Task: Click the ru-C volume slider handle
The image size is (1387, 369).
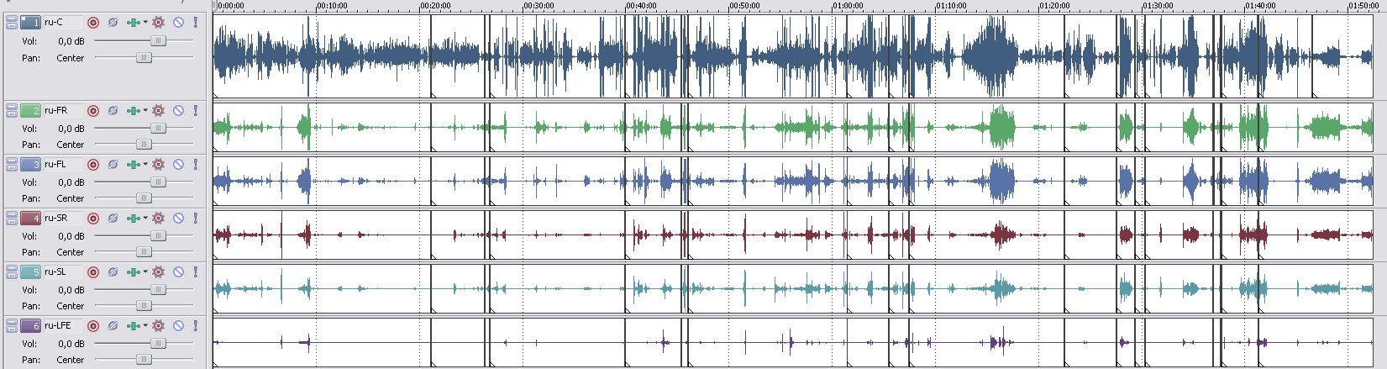Action: pyautogui.click(x=158, y=40)
